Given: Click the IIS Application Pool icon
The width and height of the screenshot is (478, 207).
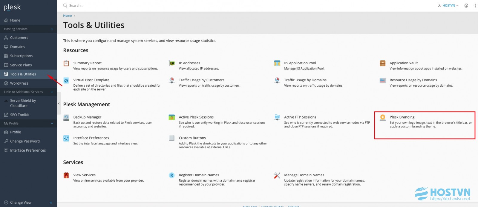Looking at the screenshot, I should coord(277,63).
